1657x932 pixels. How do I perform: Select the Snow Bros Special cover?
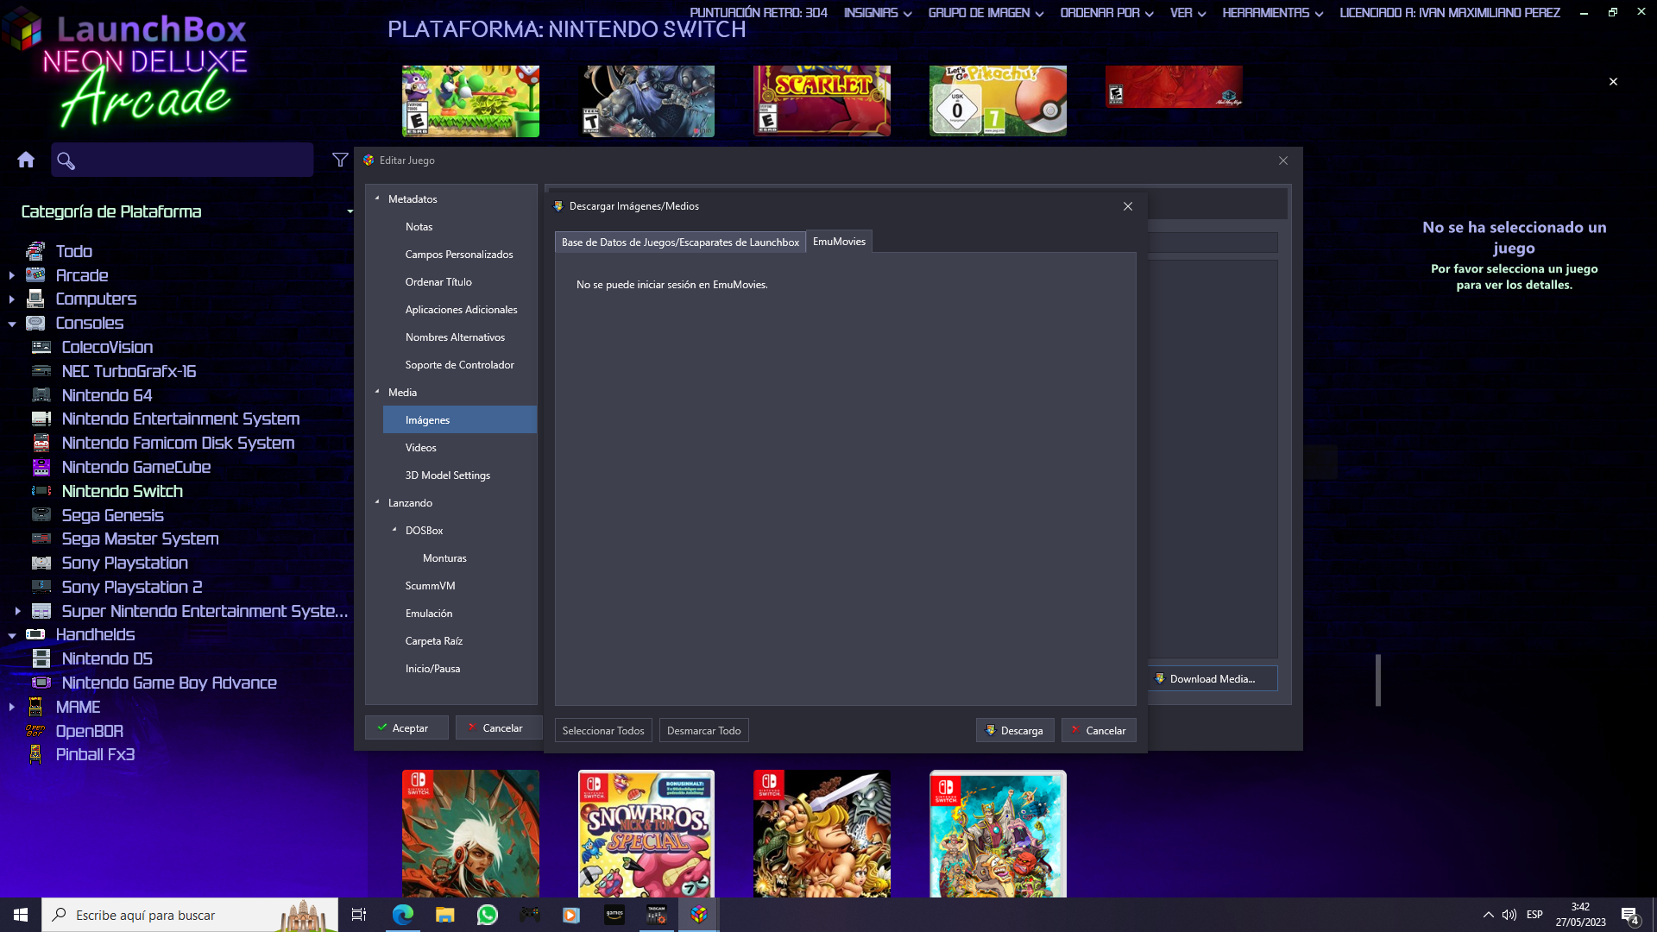click(646, 834)
